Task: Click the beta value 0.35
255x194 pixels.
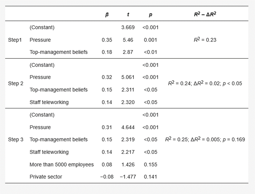Action: 107,40
